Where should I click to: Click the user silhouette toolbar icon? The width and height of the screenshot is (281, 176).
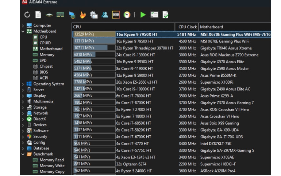click(105, 15)
